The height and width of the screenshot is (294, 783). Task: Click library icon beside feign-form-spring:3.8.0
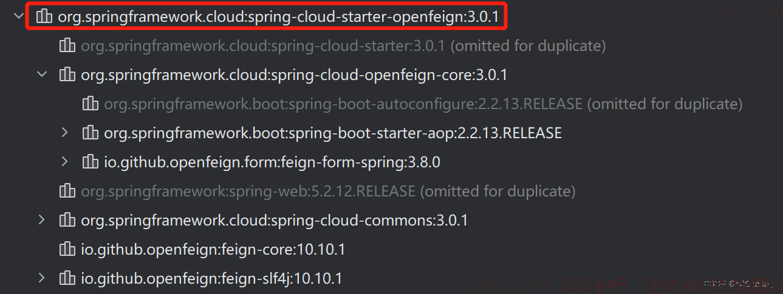click(x=90, y=162)
